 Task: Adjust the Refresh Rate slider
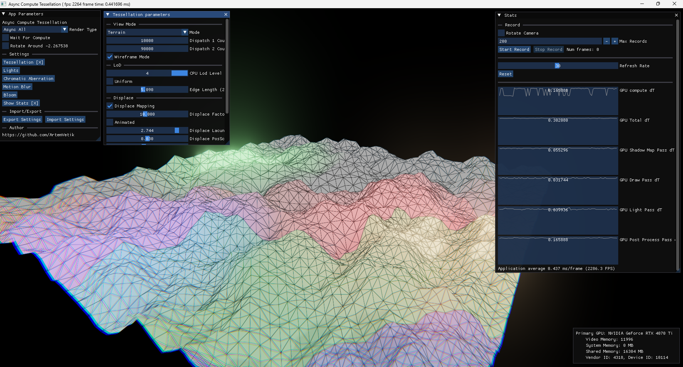point(558,66)
